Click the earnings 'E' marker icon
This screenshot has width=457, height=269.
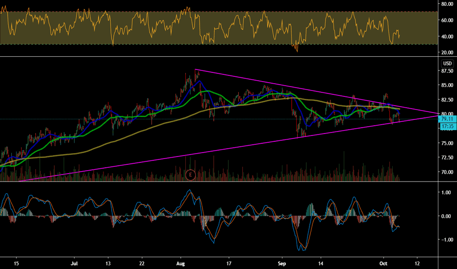pos(190,175)
